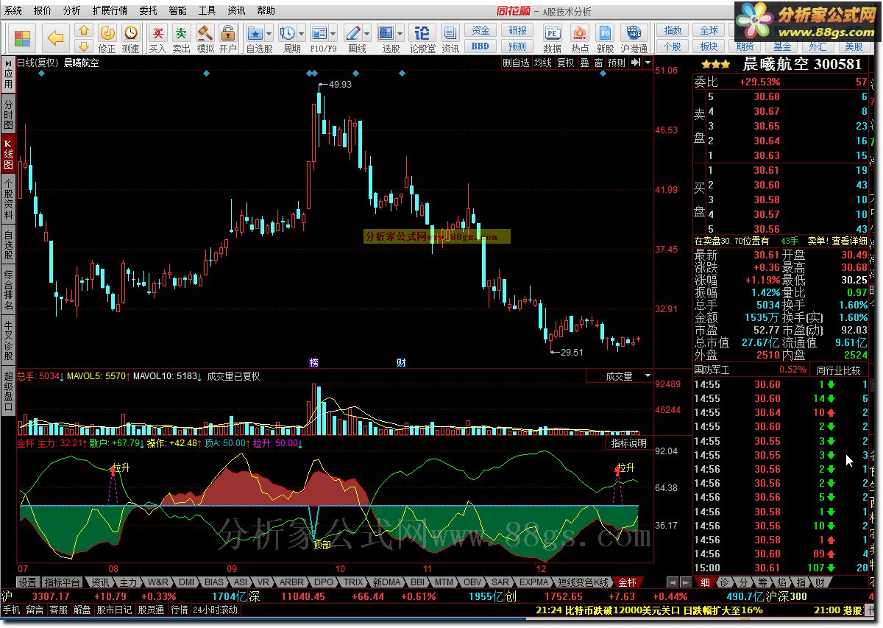This screenshot has width=883, height=628.
Task: Select the EXPMA indicator tab
Action: click(535, 582)
